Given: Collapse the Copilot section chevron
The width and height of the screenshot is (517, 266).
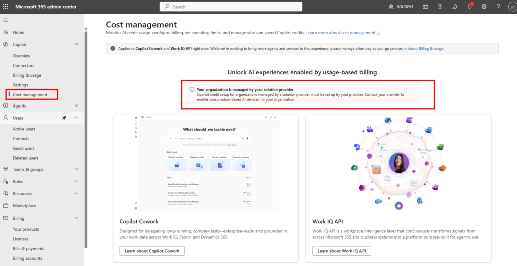Looking at the screenshot, I should pos(77,44).
